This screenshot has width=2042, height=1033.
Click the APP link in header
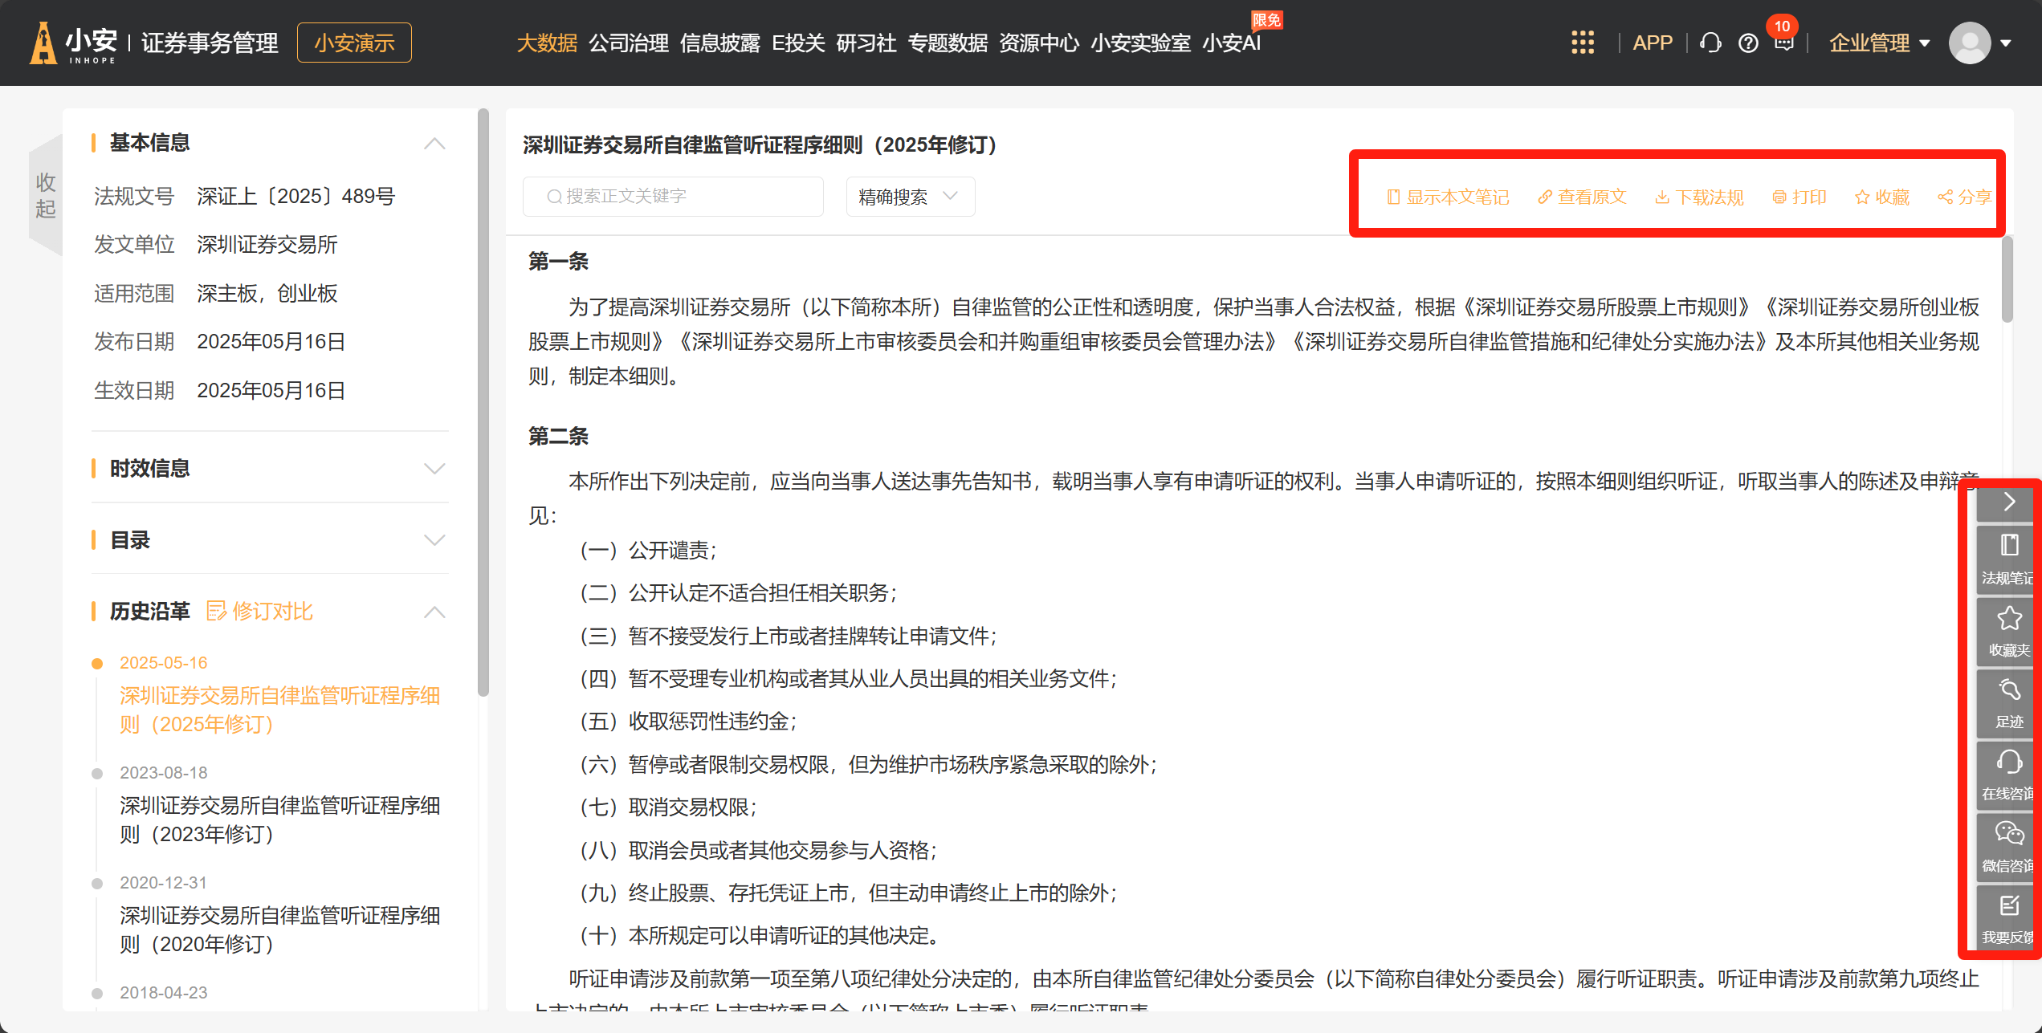tap(1653, 43)
